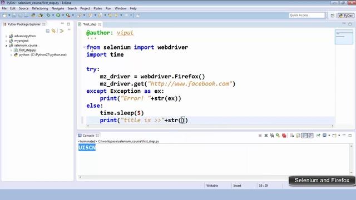Image resolution: width=356 pixels, height=200 pixels.
Task: Click the External Tools run icon
Action: tap(68, 15)
